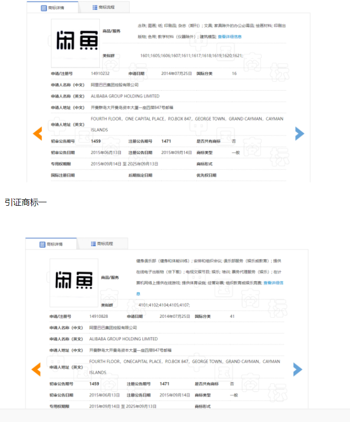
Task: Click application date 2014年07月25日 for trademark 14910828
Action: click(175, 316)
